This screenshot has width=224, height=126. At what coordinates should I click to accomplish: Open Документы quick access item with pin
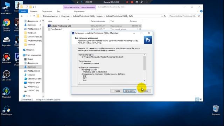pos(33,21)
